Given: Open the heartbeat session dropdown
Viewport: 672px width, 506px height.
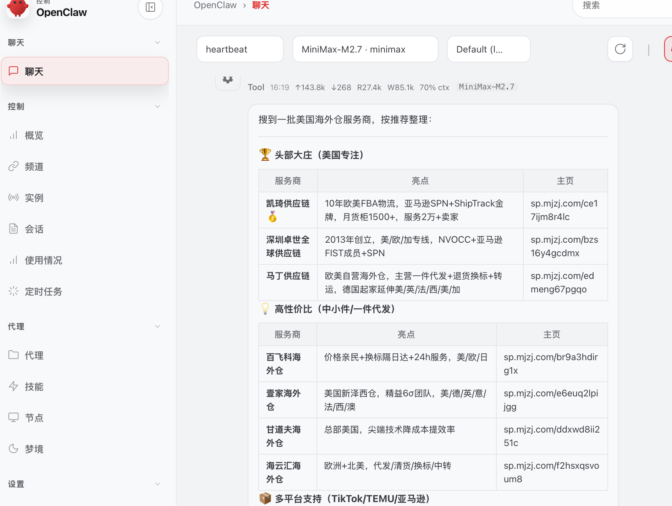Looking at the screenshot, I should tap(240, 49).
